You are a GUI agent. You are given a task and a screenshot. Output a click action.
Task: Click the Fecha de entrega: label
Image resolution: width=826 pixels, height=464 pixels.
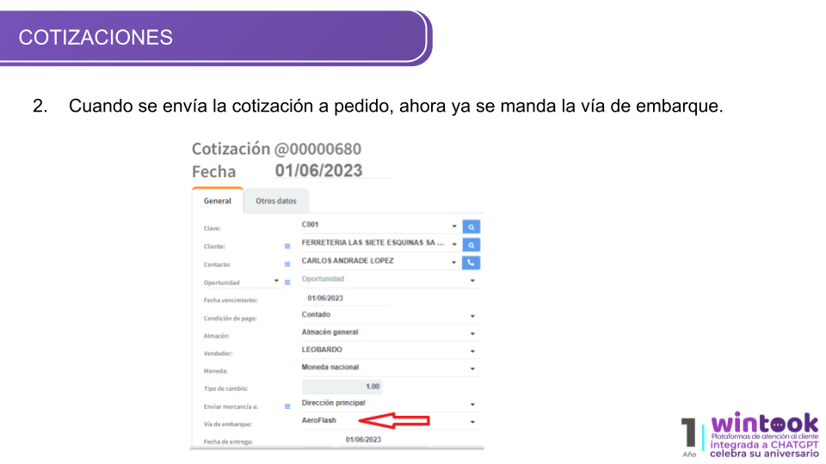[x=228, y=442]
